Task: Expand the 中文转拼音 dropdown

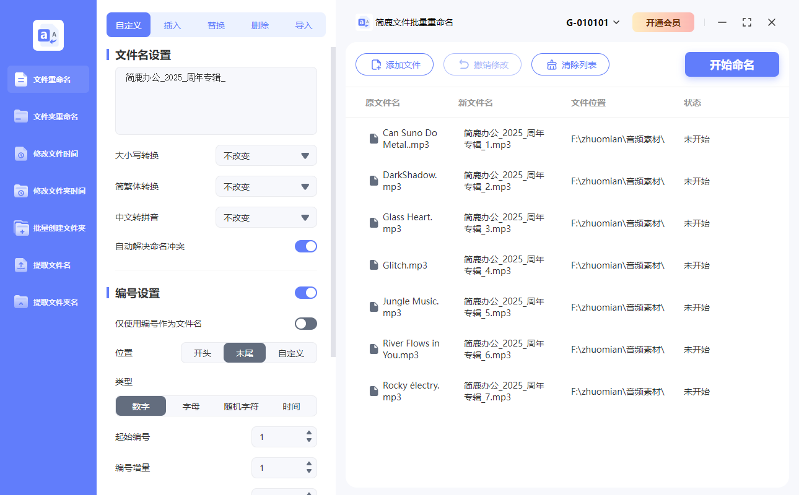Action: coord(266,217)
